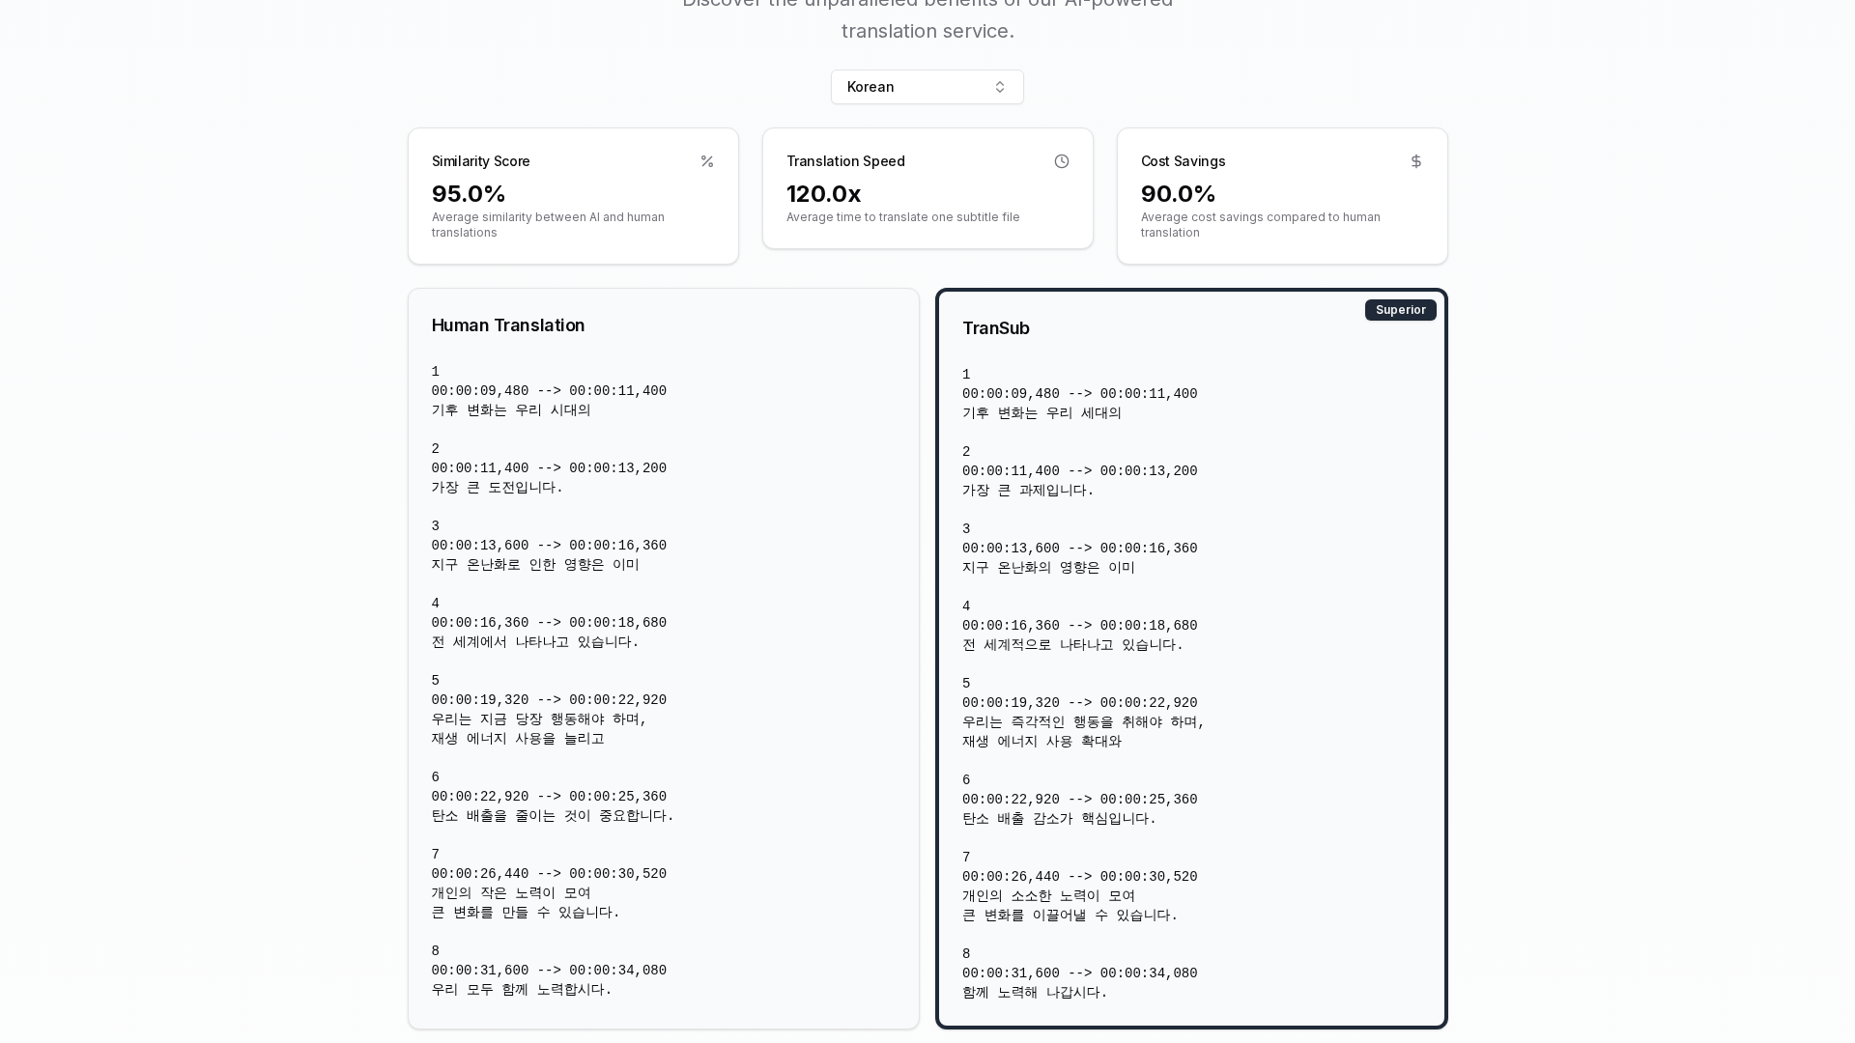Click human subtitle '우리 모두 함께 노력합시다.'
Viewport: 1855px width, 1043px height.
pos(522,990)
